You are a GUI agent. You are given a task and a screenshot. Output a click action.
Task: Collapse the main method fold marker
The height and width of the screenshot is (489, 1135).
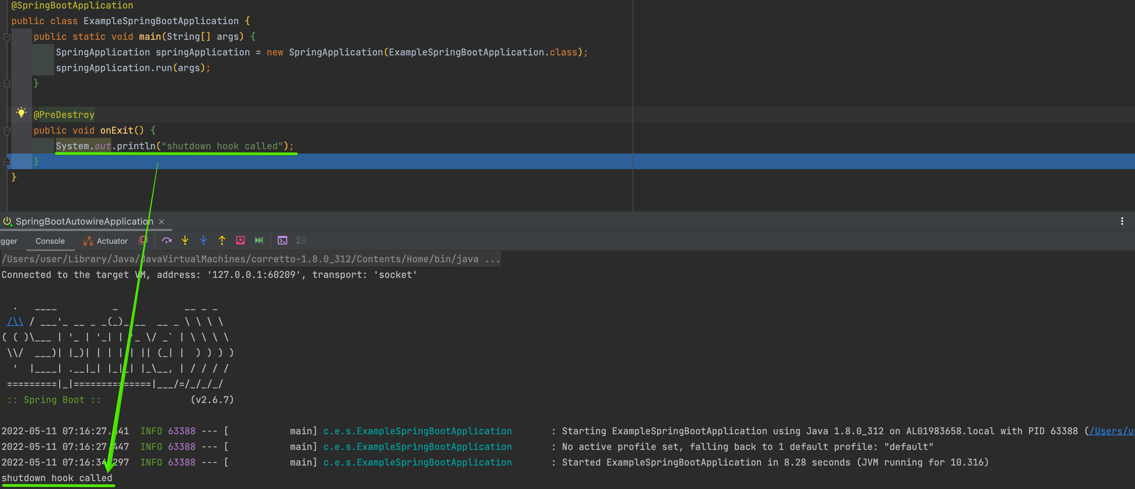point(7,37)
